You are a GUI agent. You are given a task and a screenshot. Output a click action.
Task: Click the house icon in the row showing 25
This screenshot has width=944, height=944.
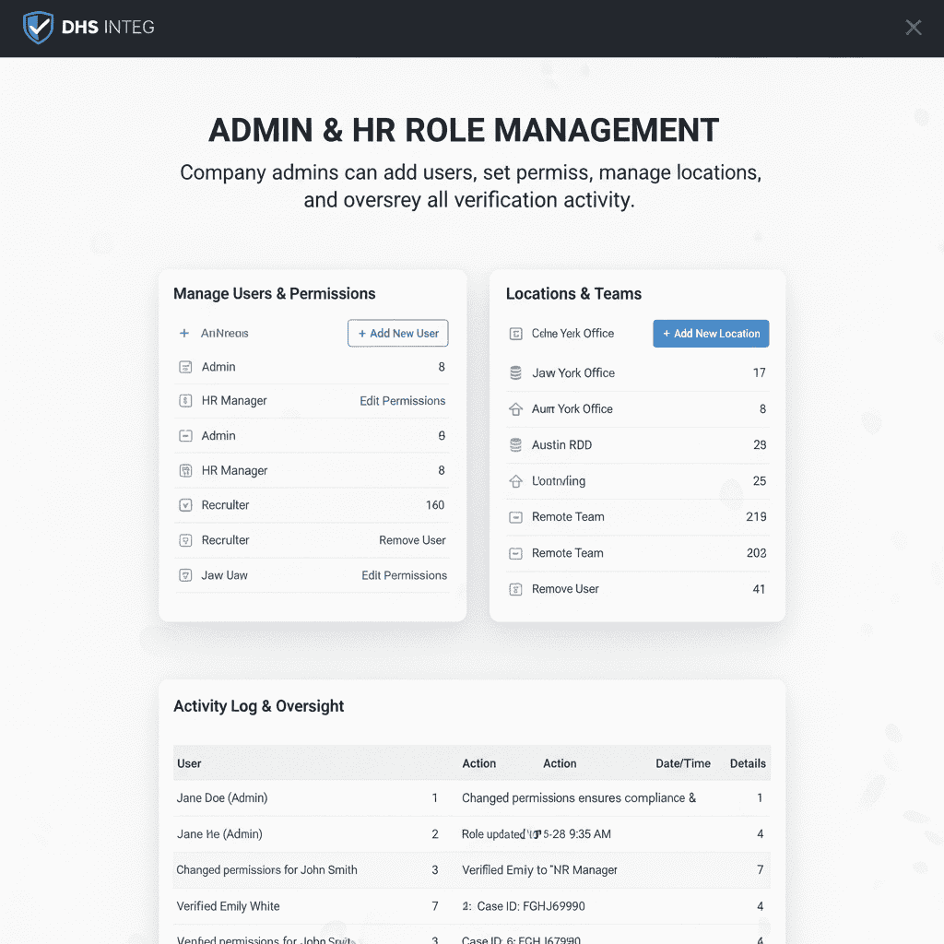(515, 481)
